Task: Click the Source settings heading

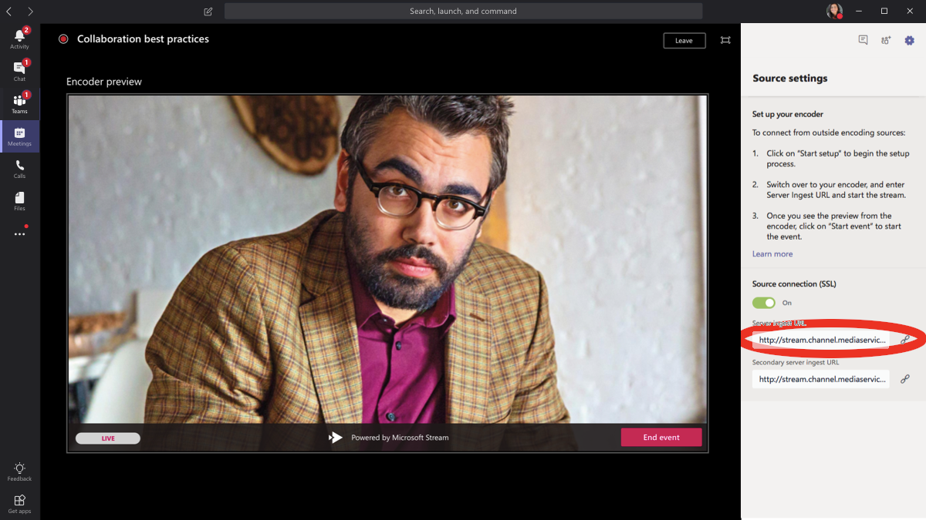Action: pos(789,79)
